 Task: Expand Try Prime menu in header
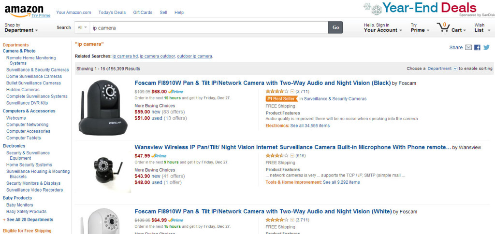(x=420, y=28)
